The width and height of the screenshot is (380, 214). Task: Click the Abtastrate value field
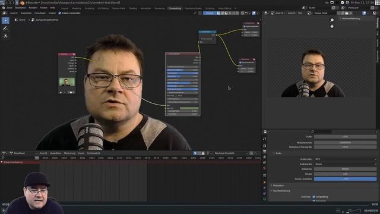tap(346, 169)
